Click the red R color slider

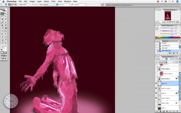[x=168, y=28]
